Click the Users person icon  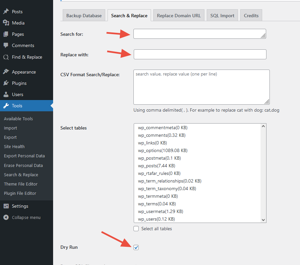click(x=6, y=94)
